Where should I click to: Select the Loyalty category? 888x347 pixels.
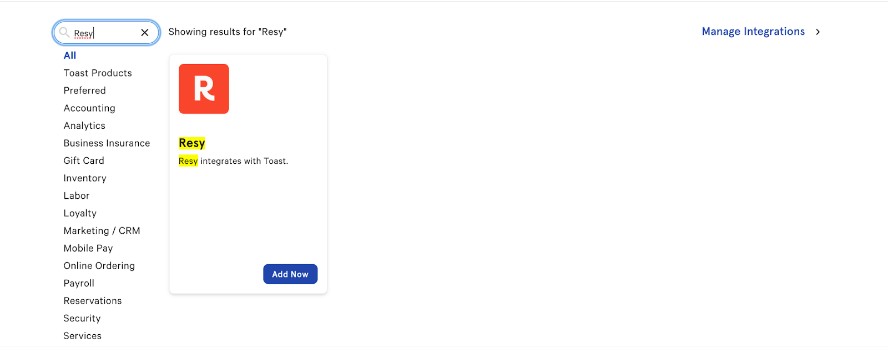click(80, 213)
